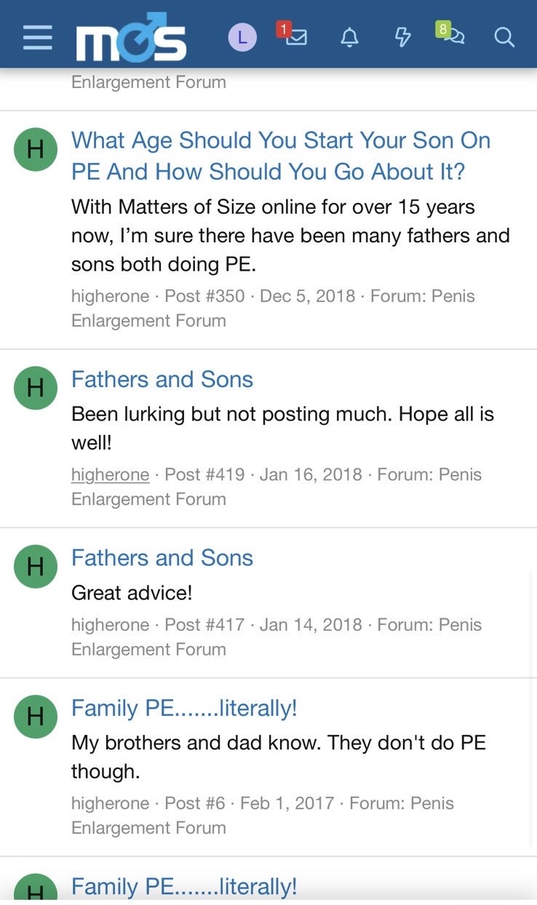Open Fathers and Sons result with Great advice
The image size is (537, 905).
162,557
